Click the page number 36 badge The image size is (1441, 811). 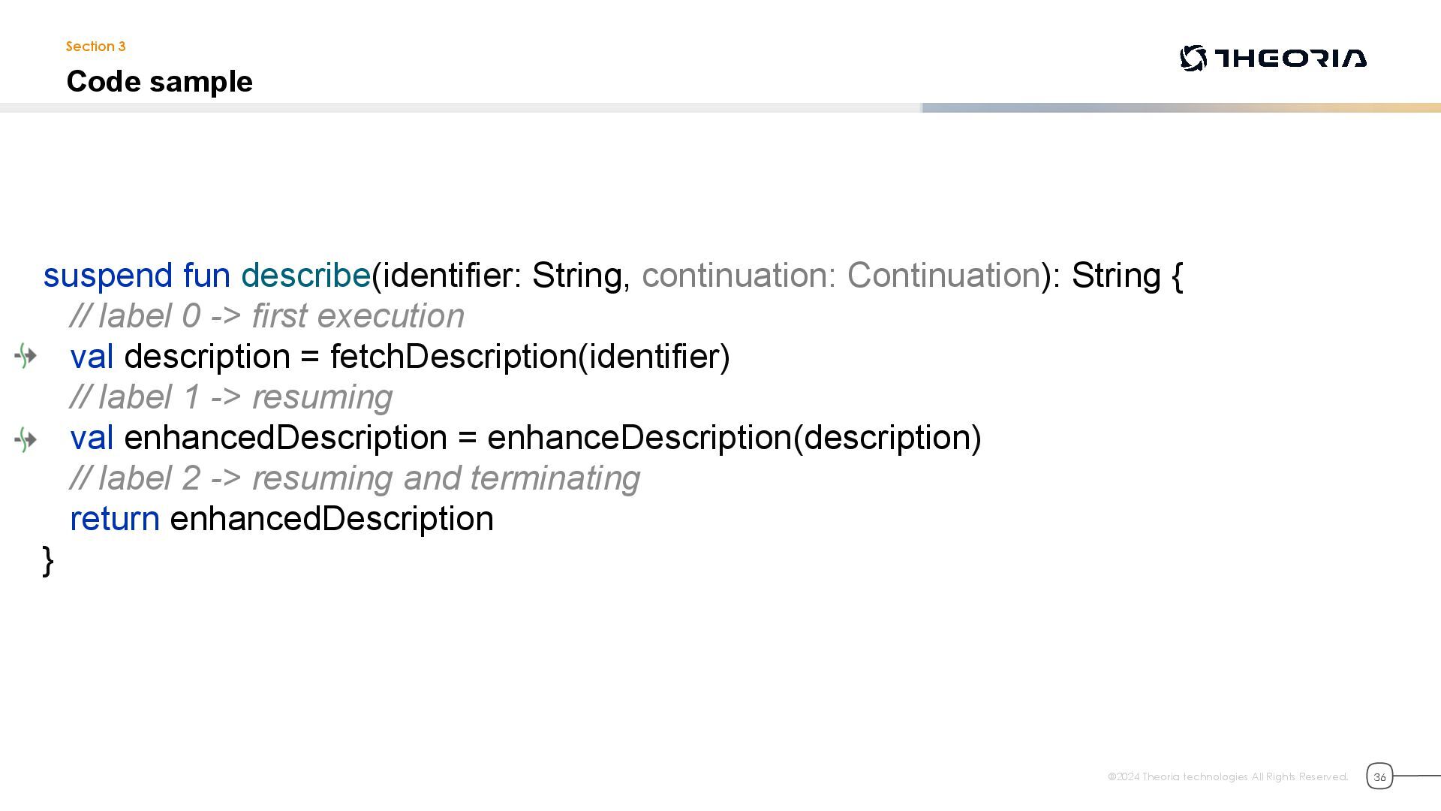tap(1379, 776)
